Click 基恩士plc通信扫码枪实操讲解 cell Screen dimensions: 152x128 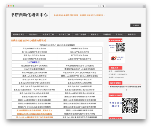pyautogui.click(x=34, y=97)
